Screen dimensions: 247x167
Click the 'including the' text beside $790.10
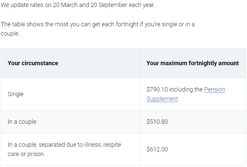(186, 89)
